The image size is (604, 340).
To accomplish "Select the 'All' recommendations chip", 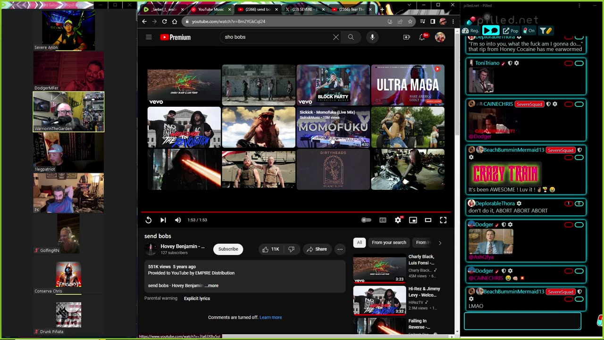I will [x=360, y=243].
